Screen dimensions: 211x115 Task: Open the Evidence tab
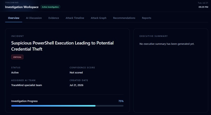click(54, 18)
